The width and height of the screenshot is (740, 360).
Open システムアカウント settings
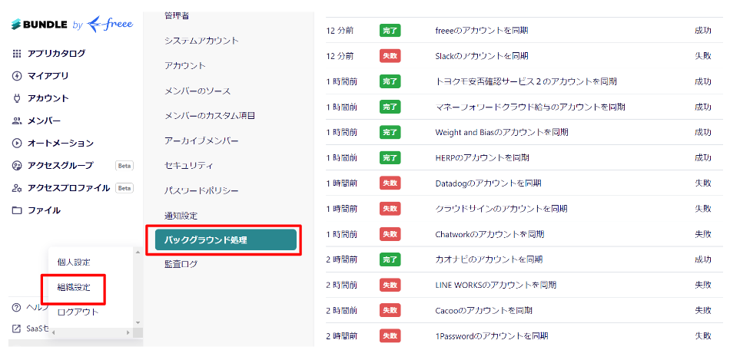pos(201,41)
